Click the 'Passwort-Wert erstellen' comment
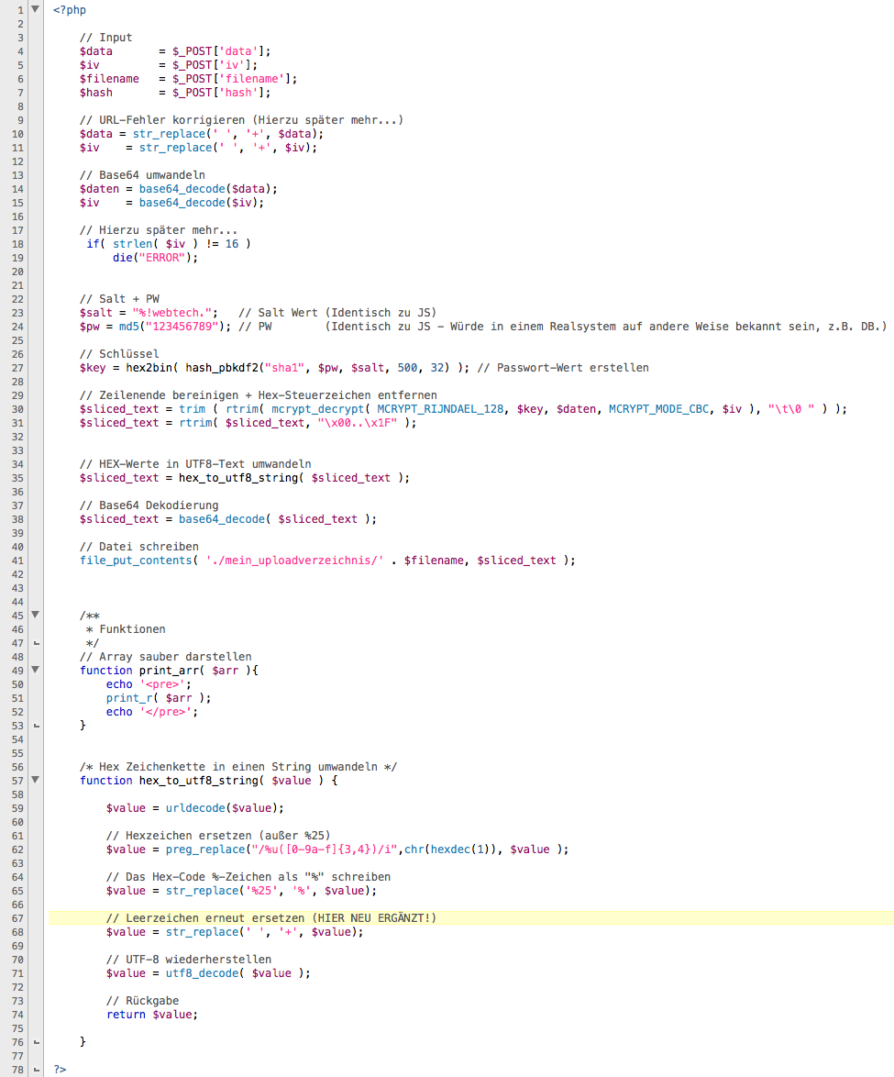The image size is (894, 1077). (563, 368)
